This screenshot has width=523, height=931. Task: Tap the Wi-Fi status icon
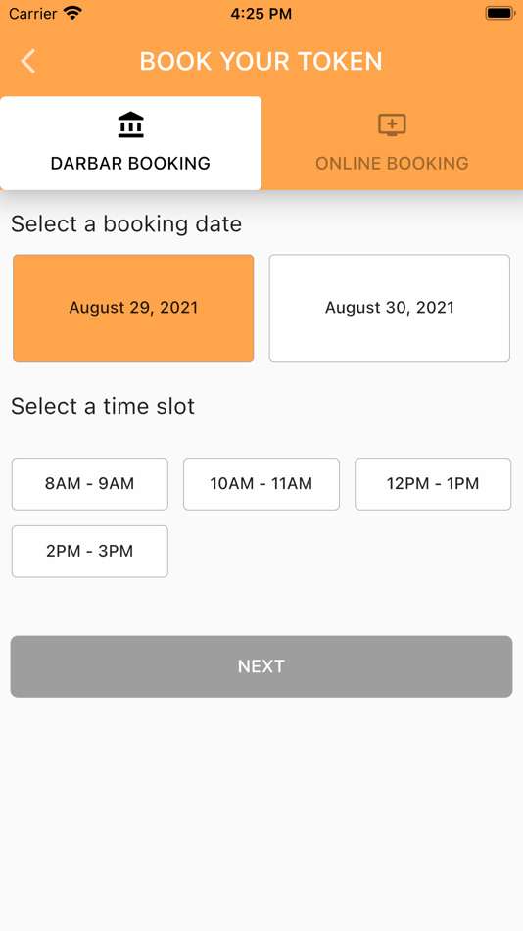tap(72, 13)
